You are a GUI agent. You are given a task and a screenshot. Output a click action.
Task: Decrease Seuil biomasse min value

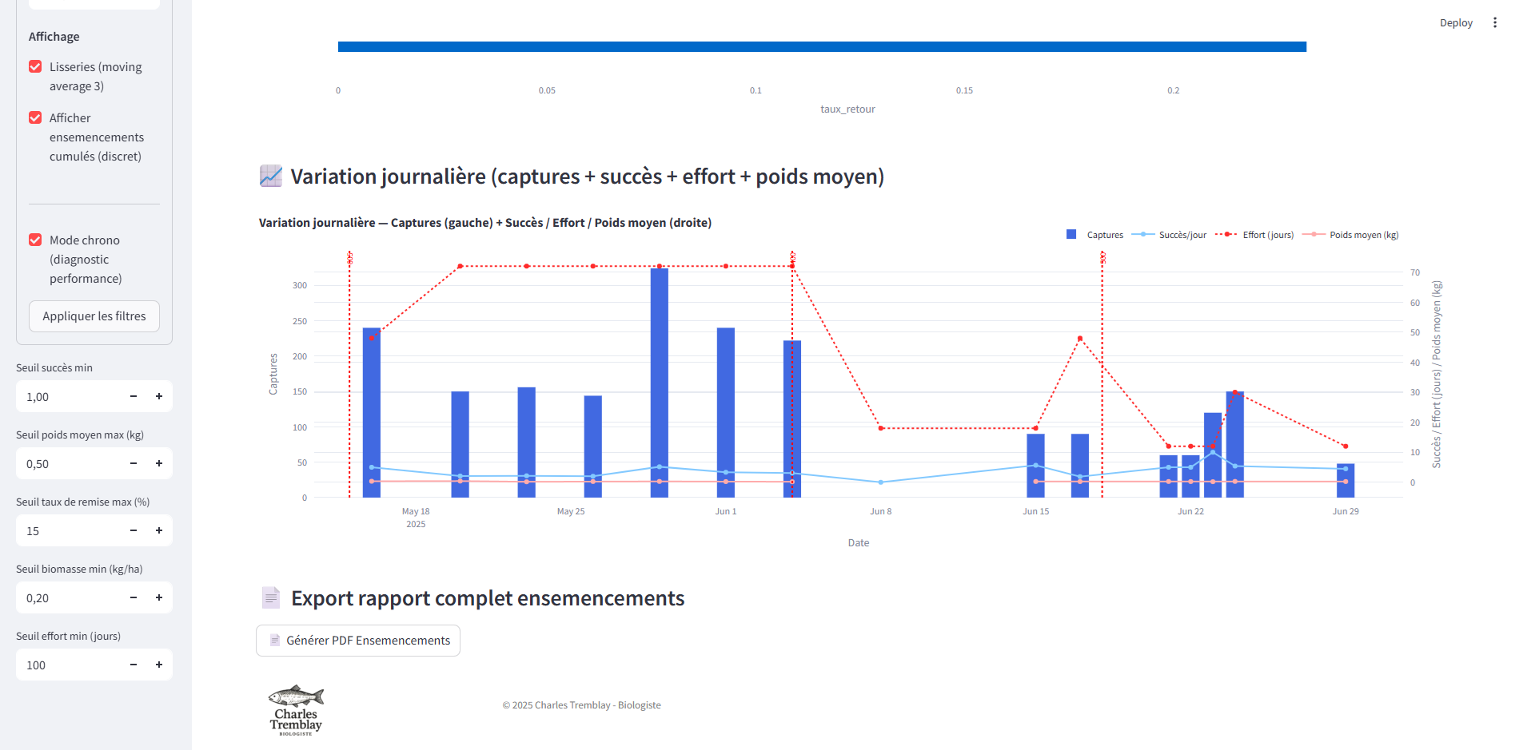point(134,598)
